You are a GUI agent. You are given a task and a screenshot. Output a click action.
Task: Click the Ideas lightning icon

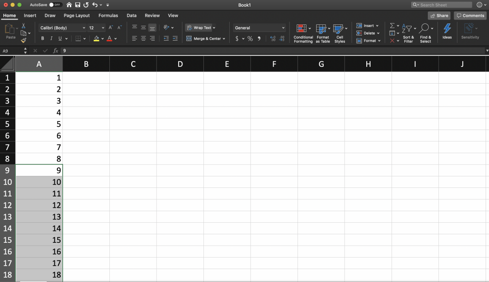[x=447, y=31]
